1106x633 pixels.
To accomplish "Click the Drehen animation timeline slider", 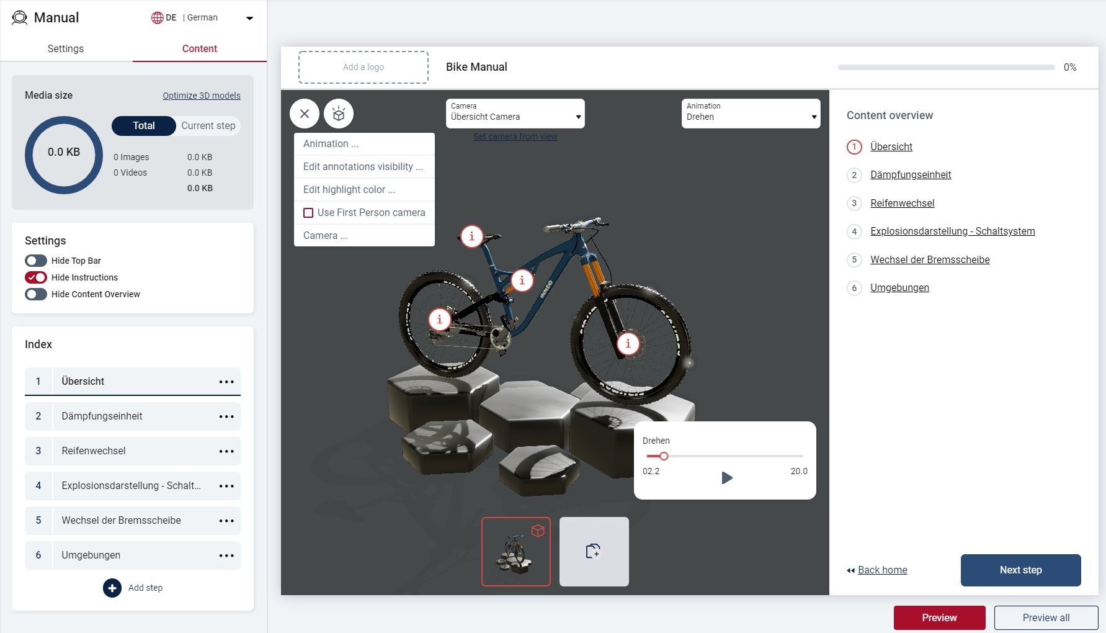I will pyautogui.click(x=725, y=456).
